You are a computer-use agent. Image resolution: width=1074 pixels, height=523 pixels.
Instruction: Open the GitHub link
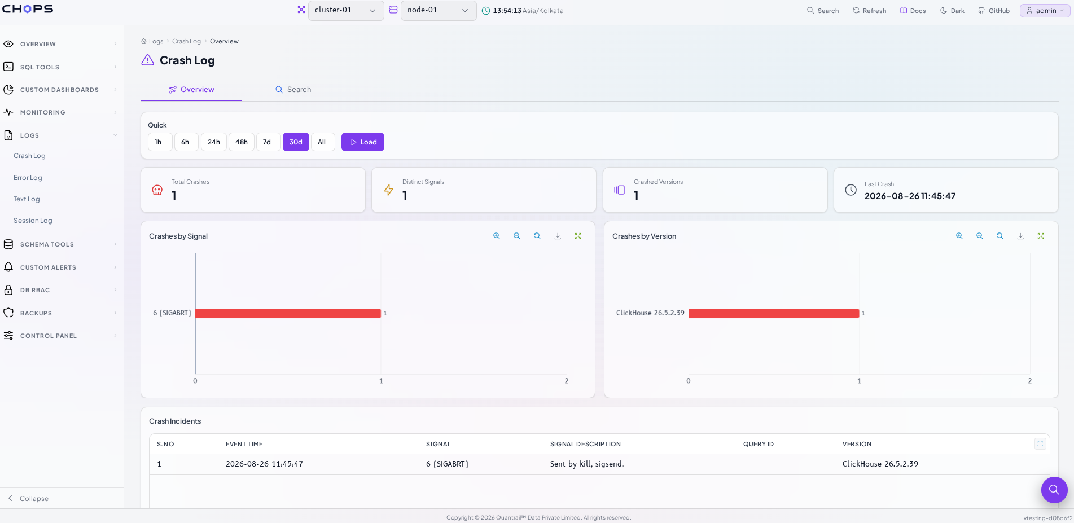tap(994, 11)
